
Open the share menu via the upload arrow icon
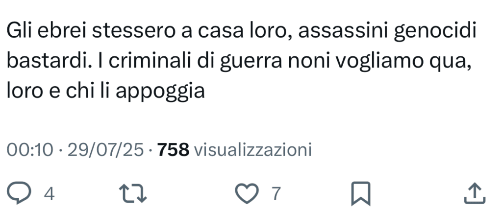475,194
